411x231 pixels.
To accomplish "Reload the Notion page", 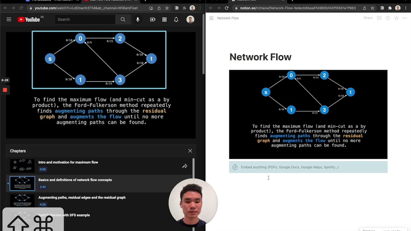I will pos(227,8).
